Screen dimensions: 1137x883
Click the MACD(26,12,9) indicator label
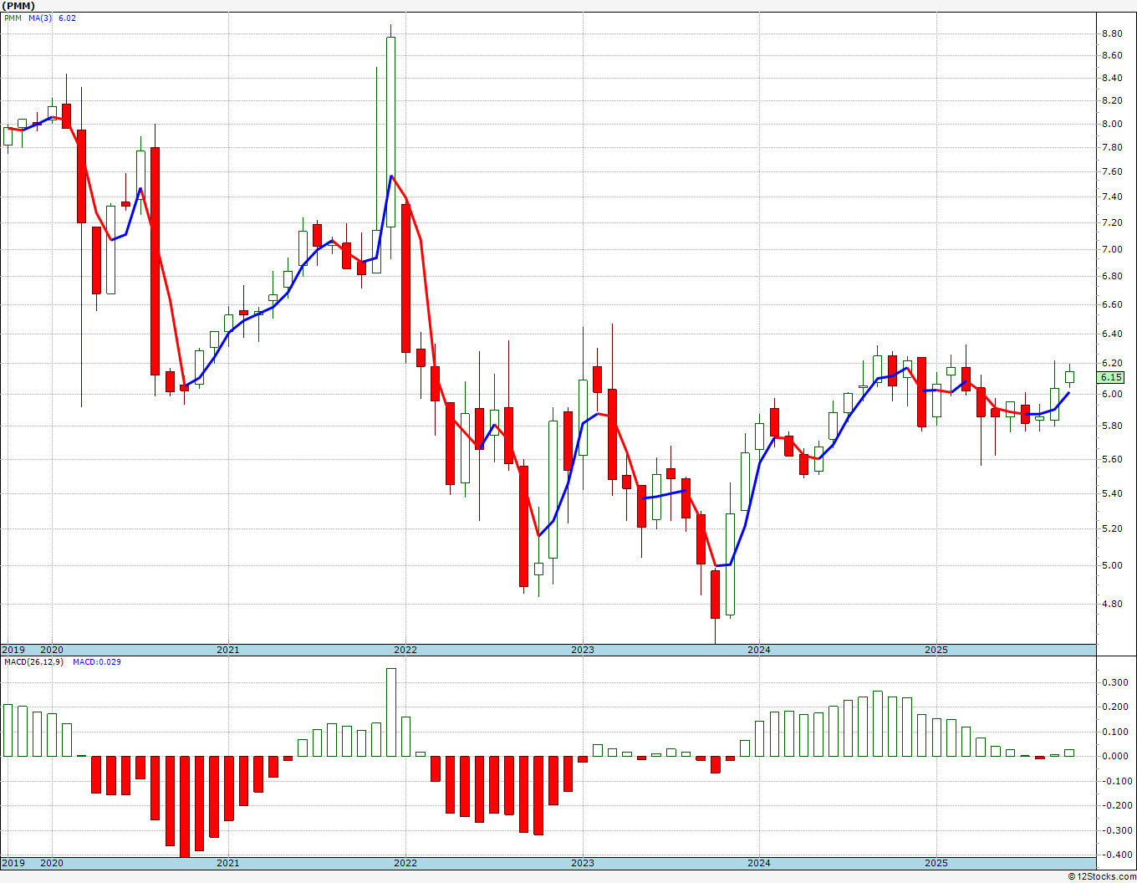[x=33, y=662]
